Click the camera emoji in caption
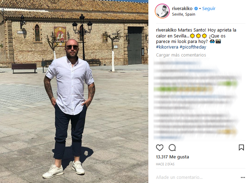 218,42
